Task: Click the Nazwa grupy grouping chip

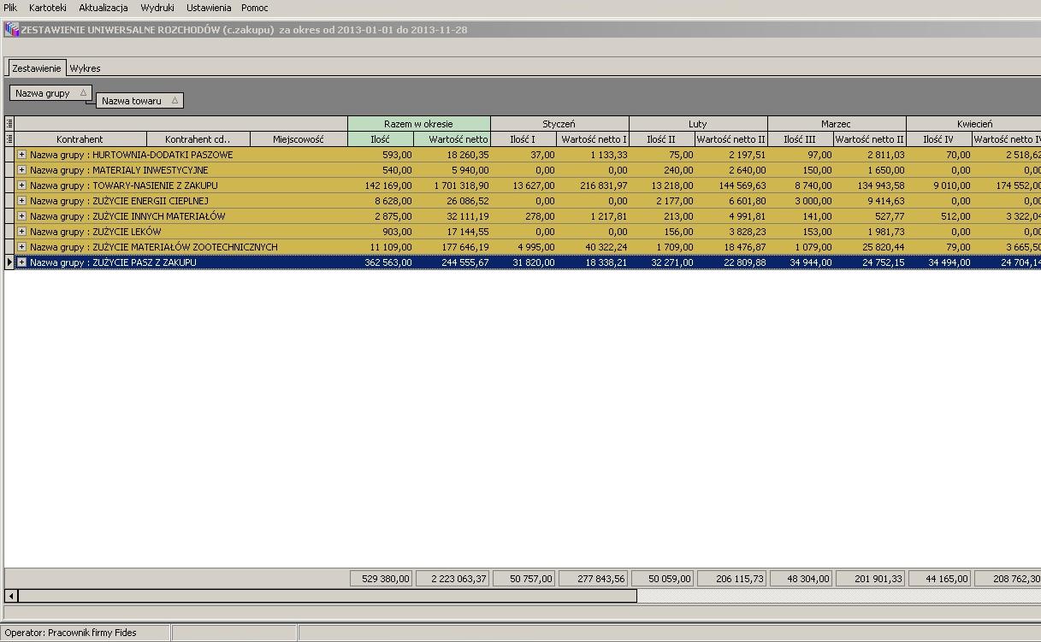Action: click(50, 93)
